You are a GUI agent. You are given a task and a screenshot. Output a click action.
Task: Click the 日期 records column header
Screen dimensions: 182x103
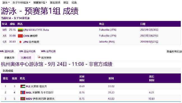click(x=143, y=24)
